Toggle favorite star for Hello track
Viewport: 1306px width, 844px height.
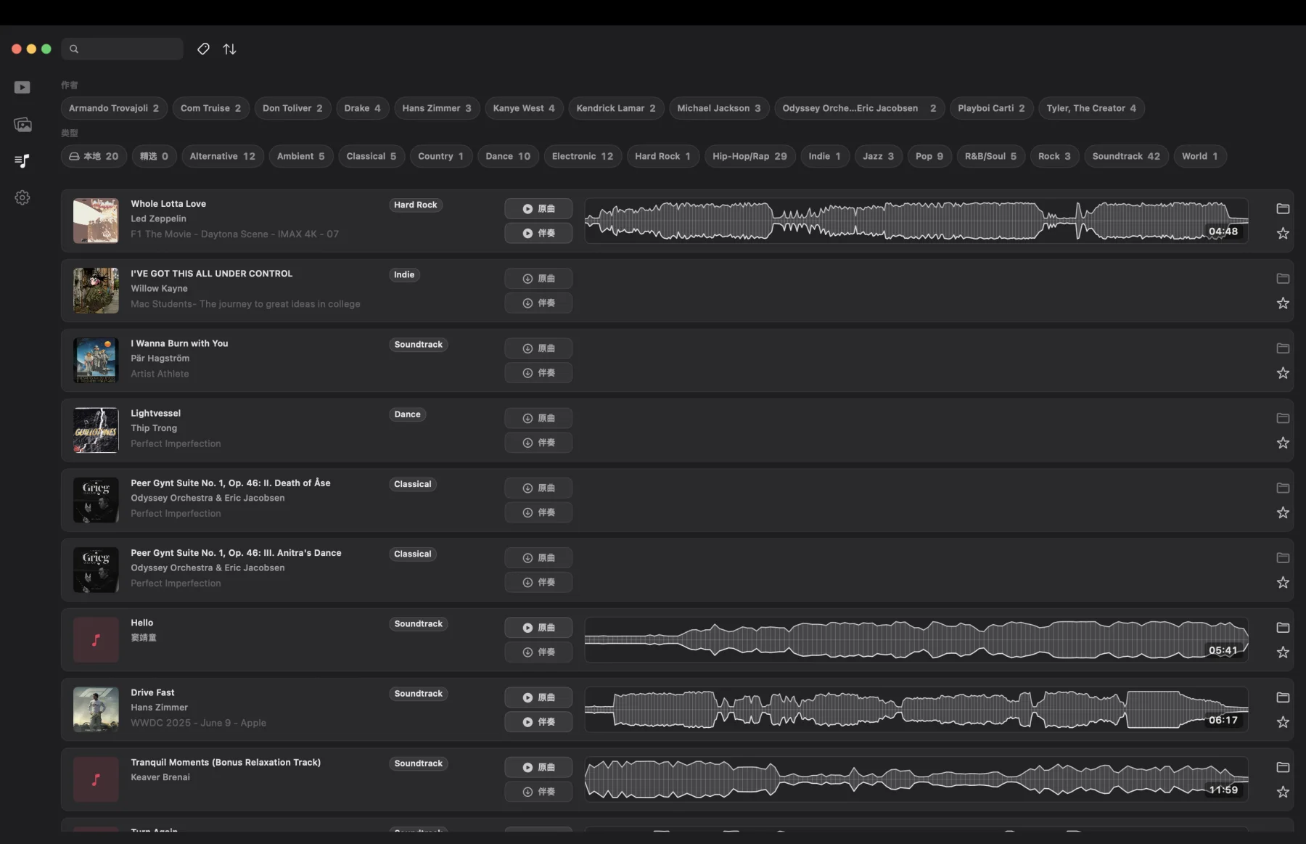point(1283,652)
